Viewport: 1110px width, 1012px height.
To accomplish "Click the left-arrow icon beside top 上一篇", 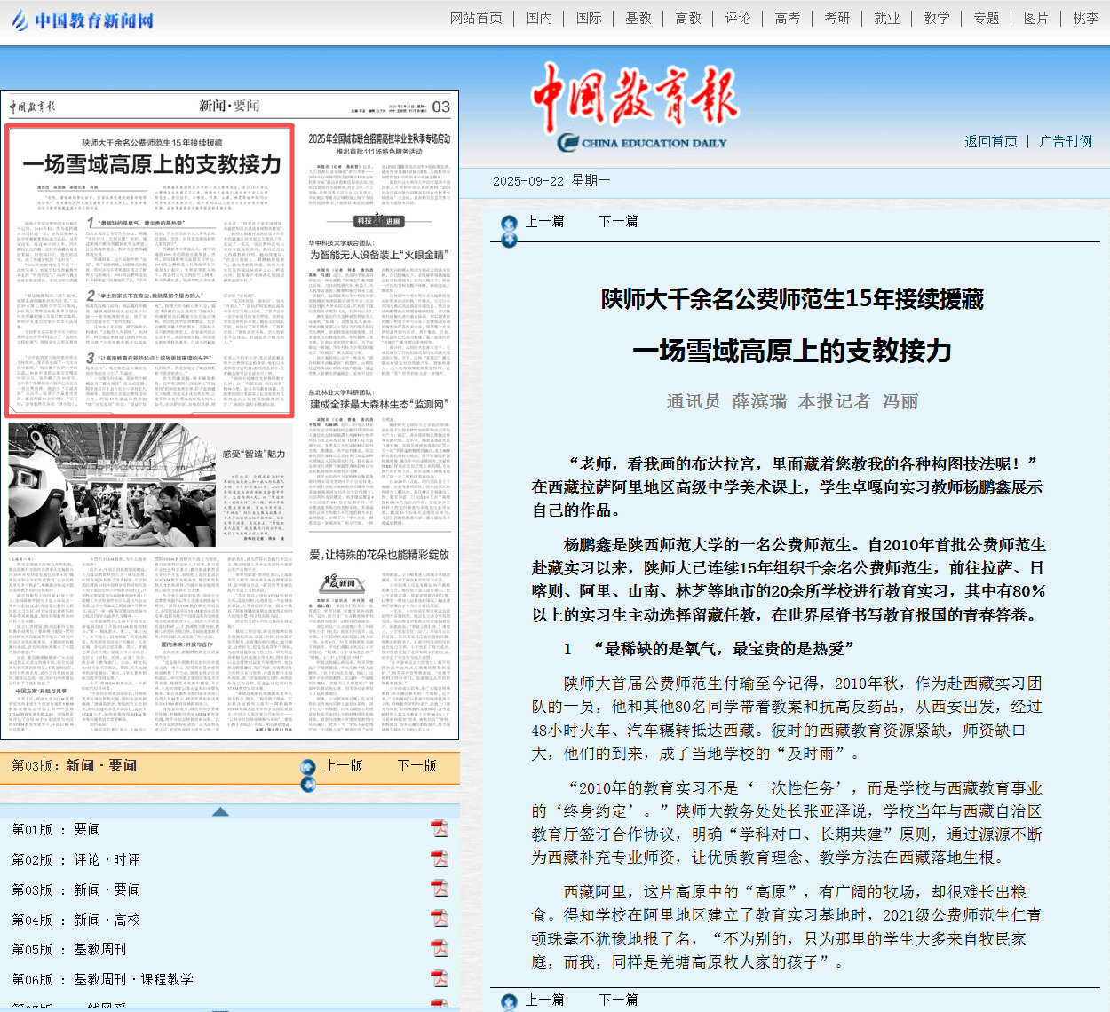I will (x=509, y=223).
